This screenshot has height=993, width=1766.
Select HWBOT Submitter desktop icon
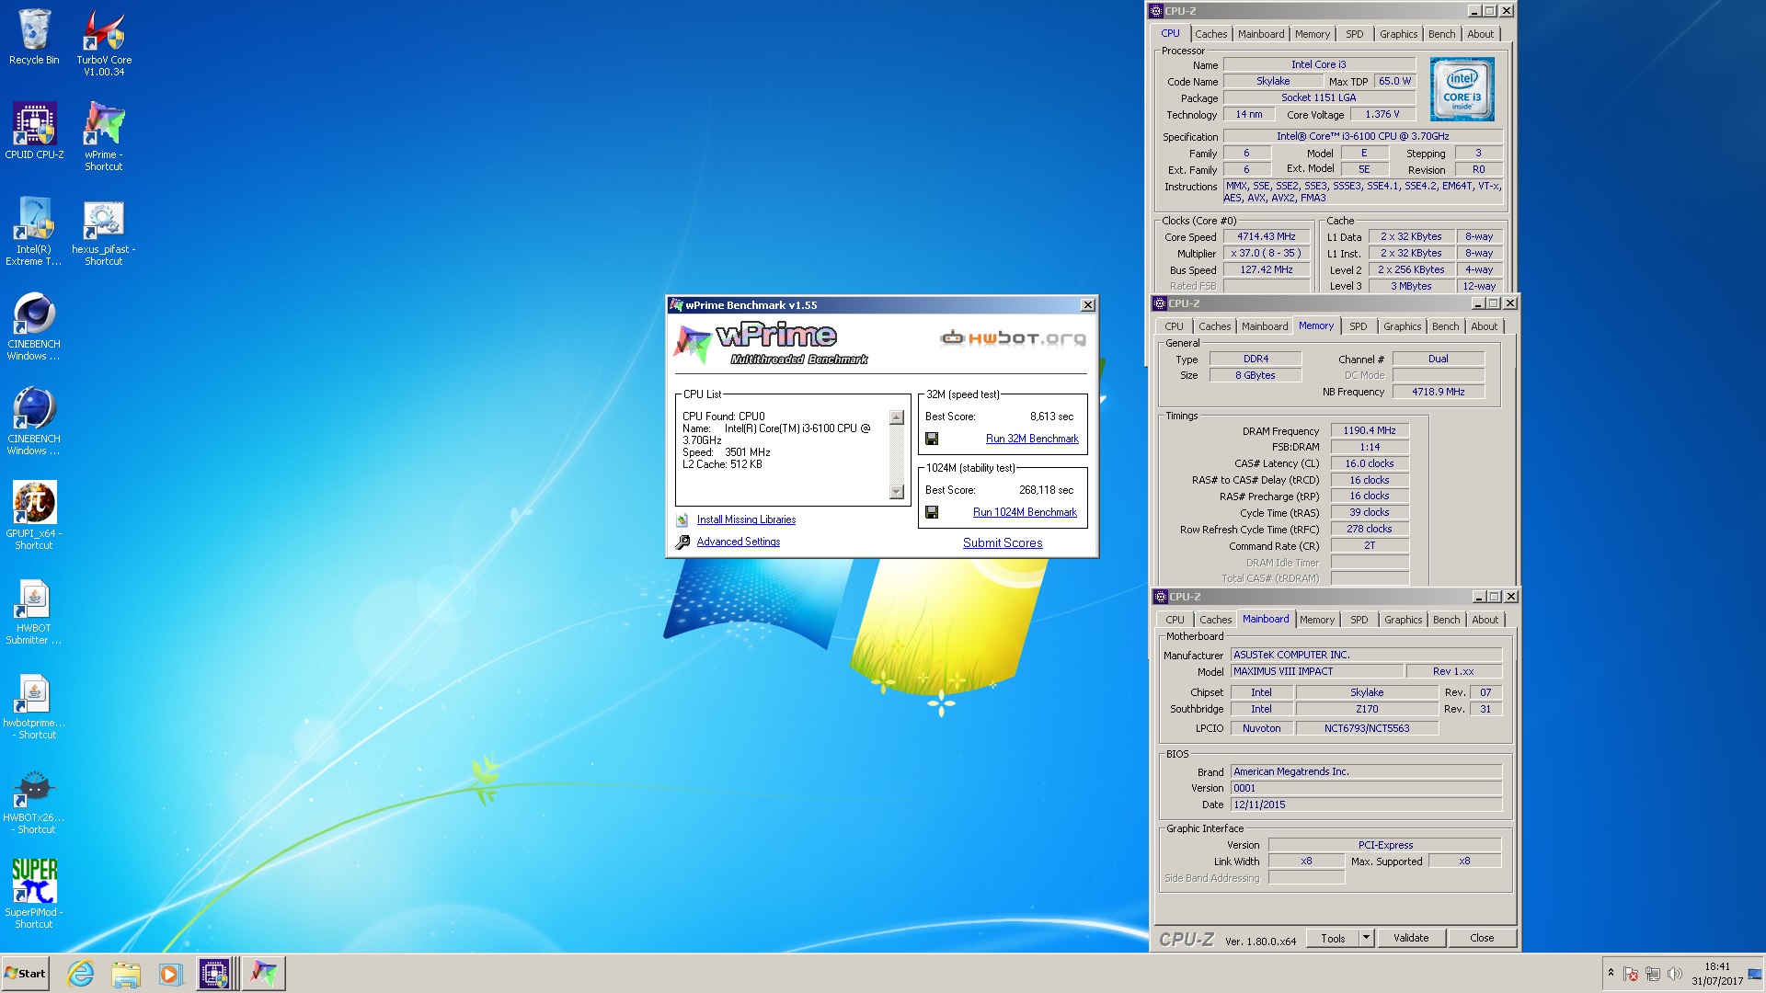(34, 611)
